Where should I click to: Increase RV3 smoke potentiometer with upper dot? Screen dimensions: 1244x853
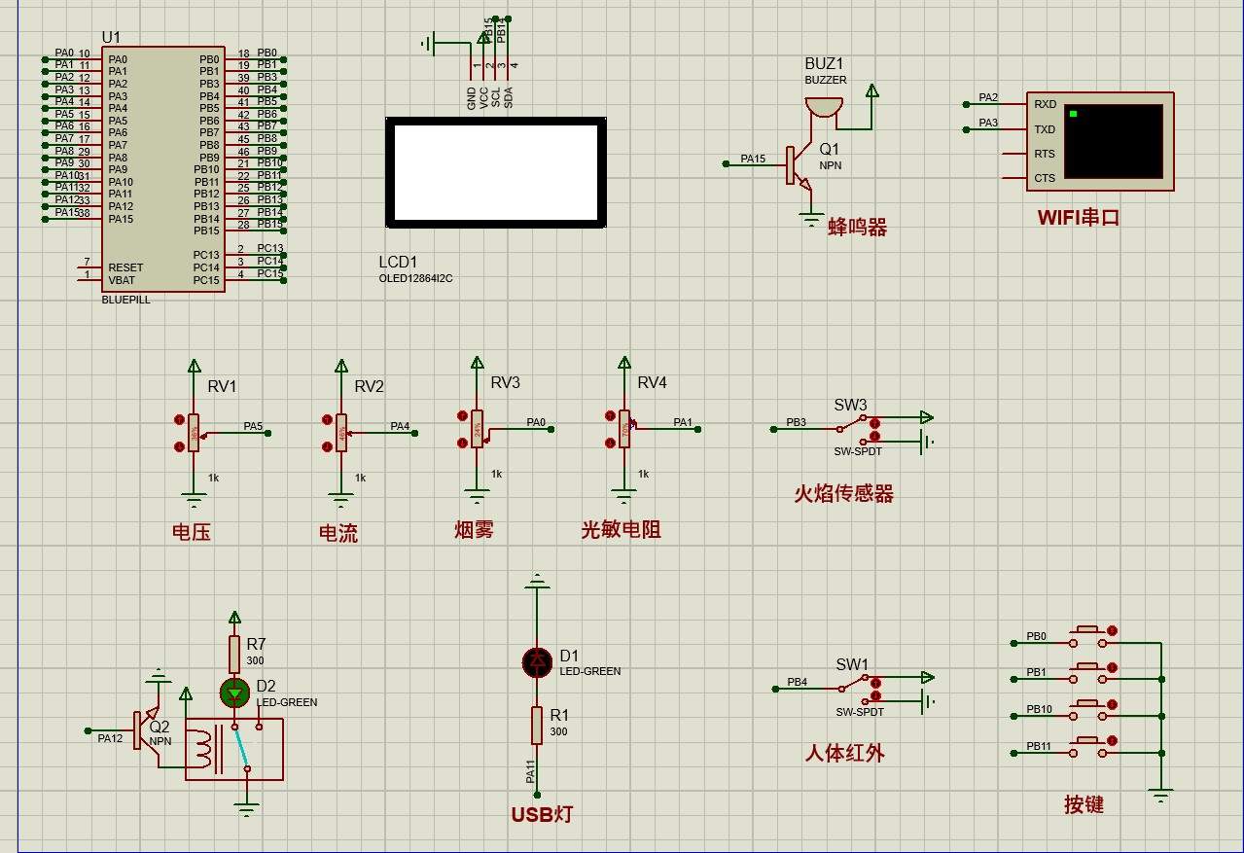pyautogui.click(x=462, y=415)
